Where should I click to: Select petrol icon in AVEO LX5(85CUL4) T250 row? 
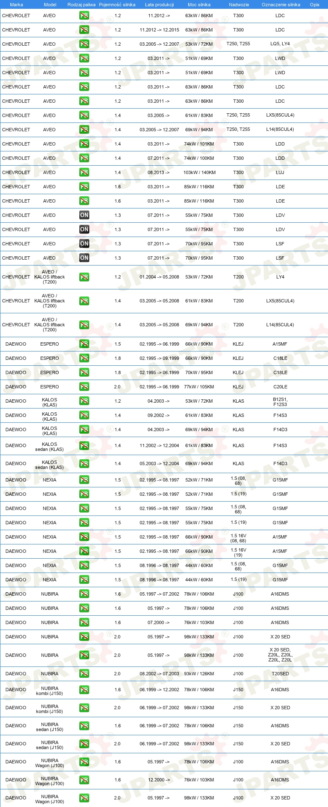(84, 115)
